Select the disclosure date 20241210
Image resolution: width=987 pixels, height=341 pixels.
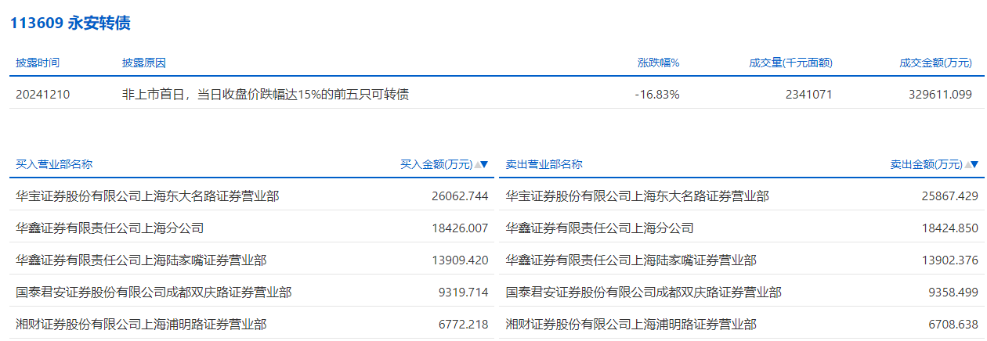coord(43,95)
